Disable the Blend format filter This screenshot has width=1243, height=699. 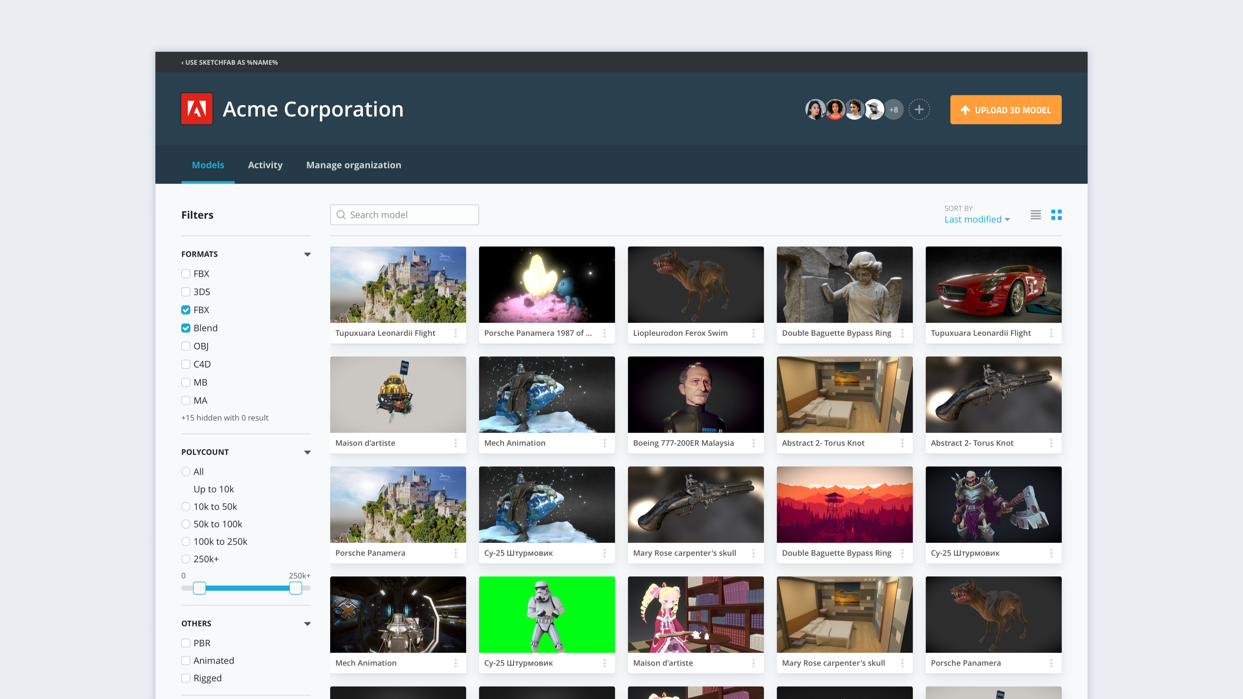tap(185, 327)
